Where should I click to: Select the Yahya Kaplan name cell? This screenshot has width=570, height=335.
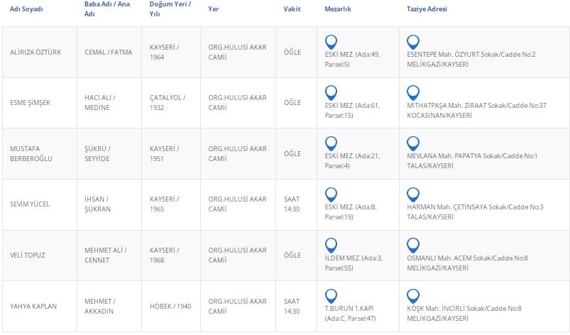[x=33, y=307]
